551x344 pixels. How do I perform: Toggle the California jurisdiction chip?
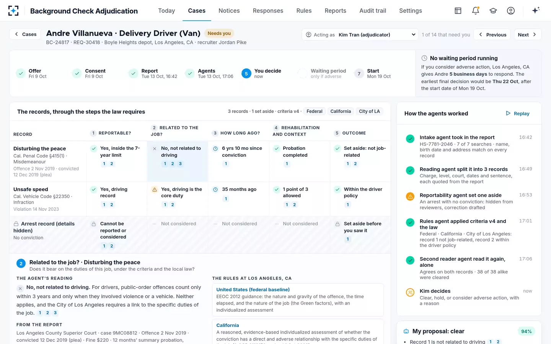tap(341, 112)
